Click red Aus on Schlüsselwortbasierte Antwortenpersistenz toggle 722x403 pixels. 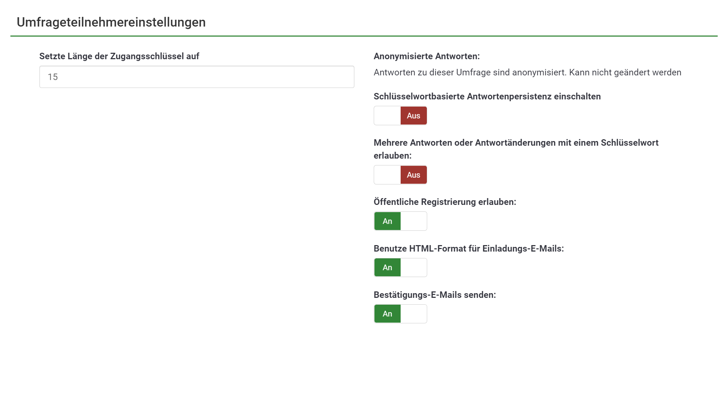[x=414, y=116]
